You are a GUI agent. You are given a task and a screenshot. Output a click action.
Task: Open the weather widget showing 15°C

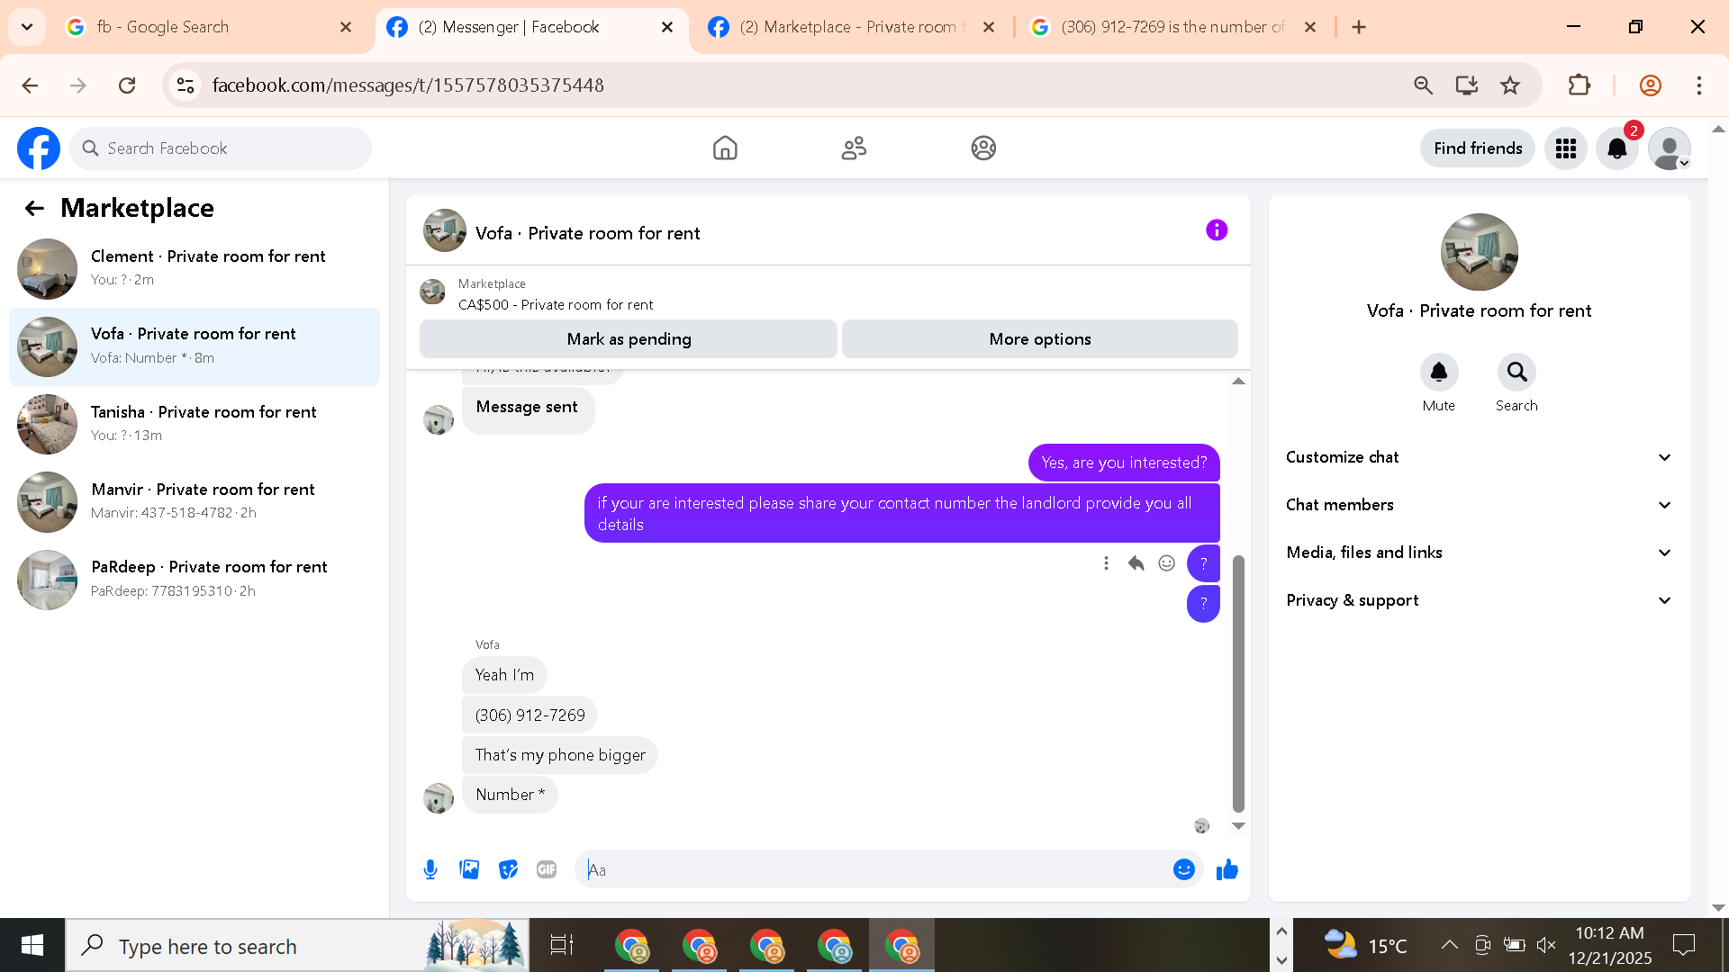(1364, 945)
